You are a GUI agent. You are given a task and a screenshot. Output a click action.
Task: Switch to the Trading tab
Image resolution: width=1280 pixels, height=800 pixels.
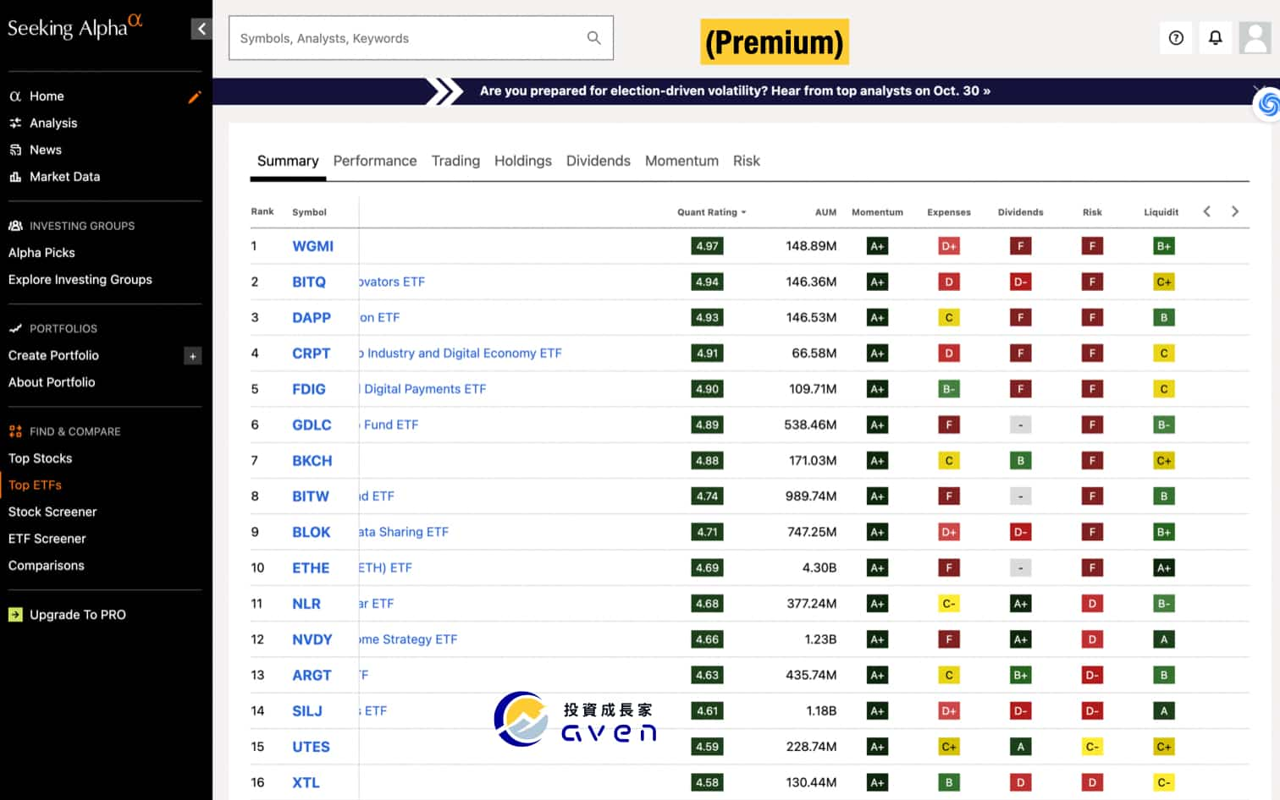pyautogui.click(x=455, y=161)
